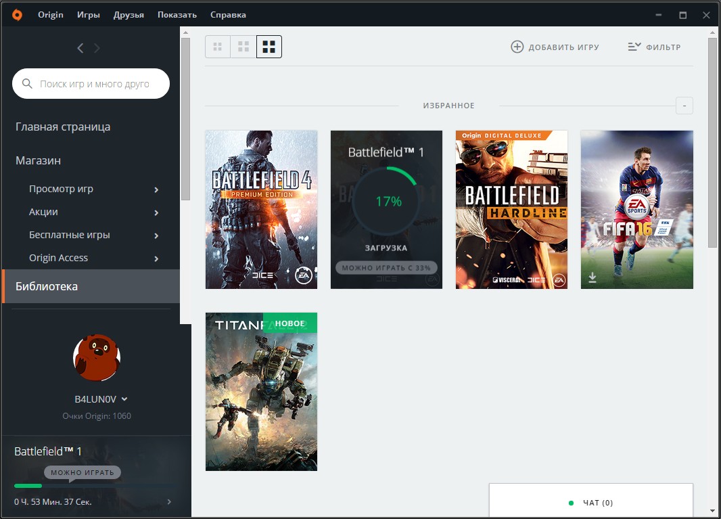Image resolution: width=721 pixels, height=519 pixels.
Task: Open the Справка menu
Action: click(228, 15)
